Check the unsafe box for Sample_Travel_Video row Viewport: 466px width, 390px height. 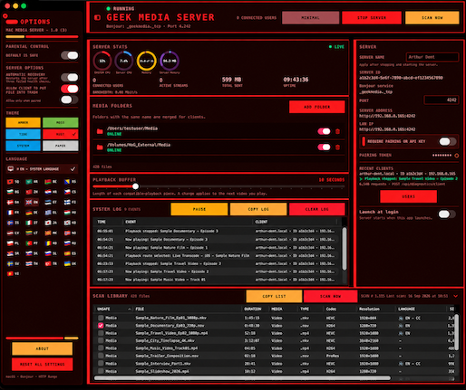(x=101, y=333)
